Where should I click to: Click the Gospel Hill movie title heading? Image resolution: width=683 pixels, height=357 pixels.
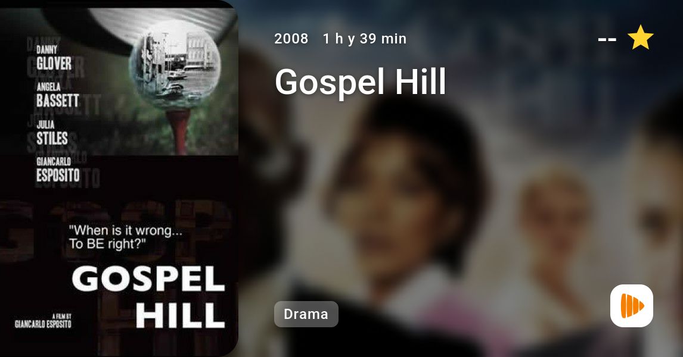361,82
